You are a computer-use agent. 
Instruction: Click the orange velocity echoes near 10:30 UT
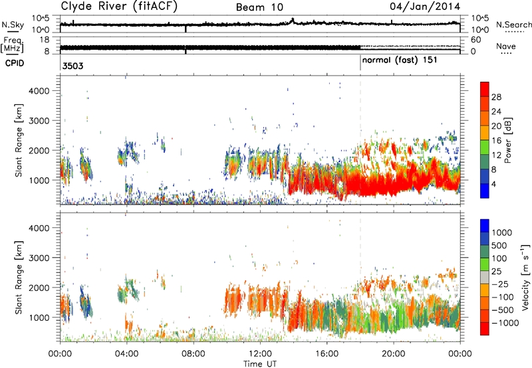(x=233, y=300)
